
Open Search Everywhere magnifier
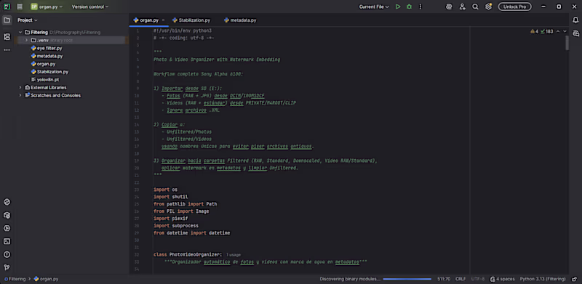(x=475, y=7)
